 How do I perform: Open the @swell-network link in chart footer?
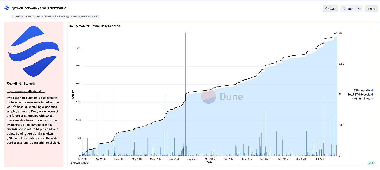(x=81, y=163)
